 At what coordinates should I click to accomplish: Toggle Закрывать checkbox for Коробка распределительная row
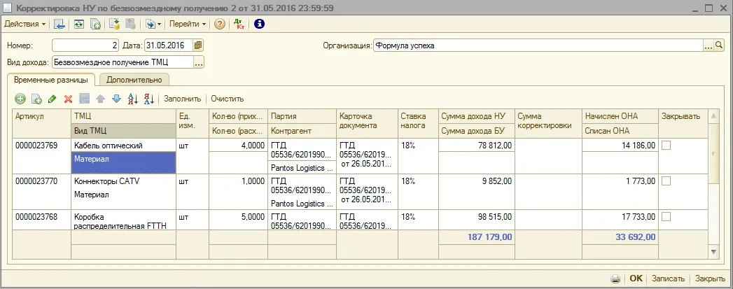coord(666,216)
